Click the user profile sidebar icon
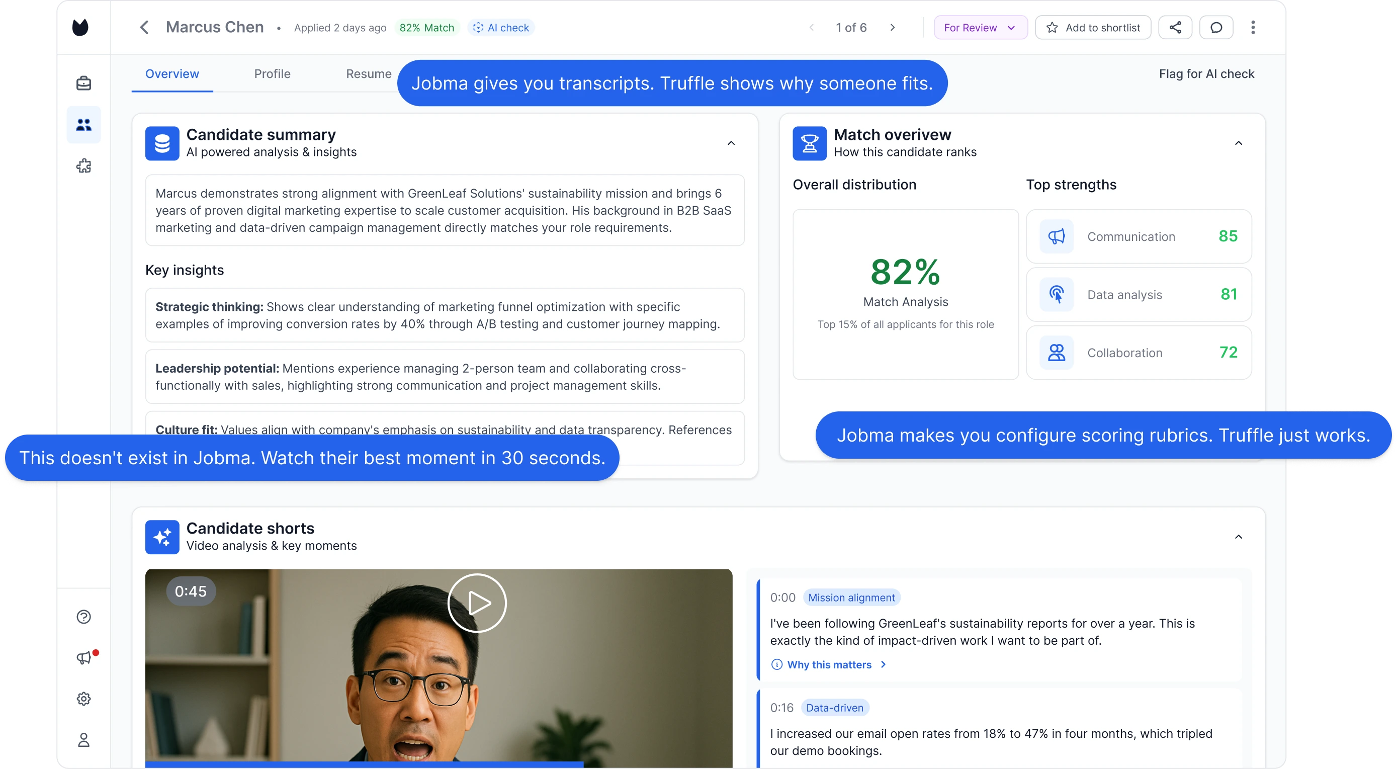Screen dimensions: 1397x769 pos(83,740)
